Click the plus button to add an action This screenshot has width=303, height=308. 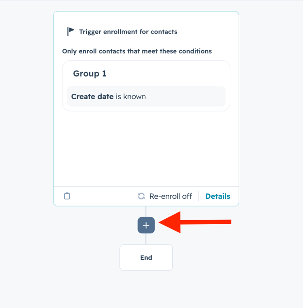point(146,225)
